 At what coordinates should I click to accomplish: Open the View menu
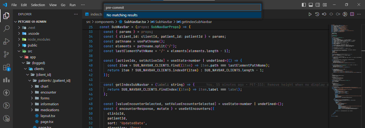(x=53, y=5)
